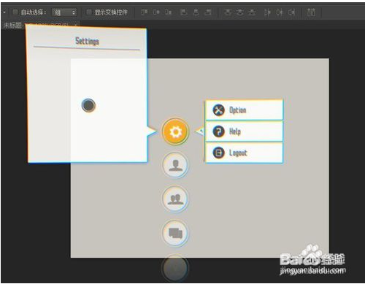365x284 pixels.
Task: Click the dark round knob in Settings panel
Action: click(88, 105)
